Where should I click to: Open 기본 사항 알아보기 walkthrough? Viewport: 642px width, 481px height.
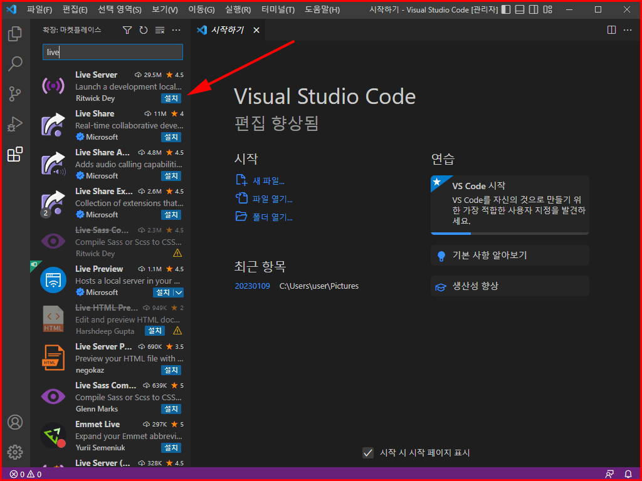[x=510, y=256]
